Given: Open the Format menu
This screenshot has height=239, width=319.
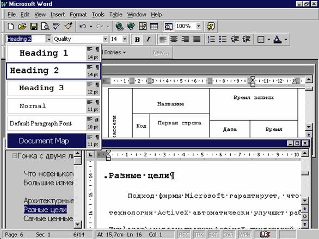Looking at the screenshot, I should click(x=78, y=15).
